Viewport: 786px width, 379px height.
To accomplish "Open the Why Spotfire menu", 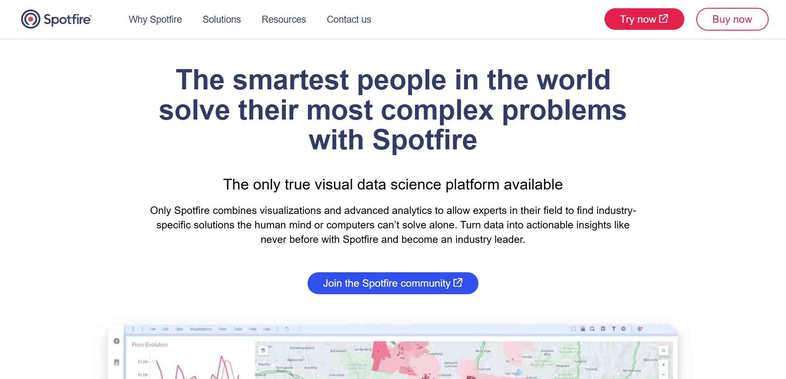I will tap(155, 19).
